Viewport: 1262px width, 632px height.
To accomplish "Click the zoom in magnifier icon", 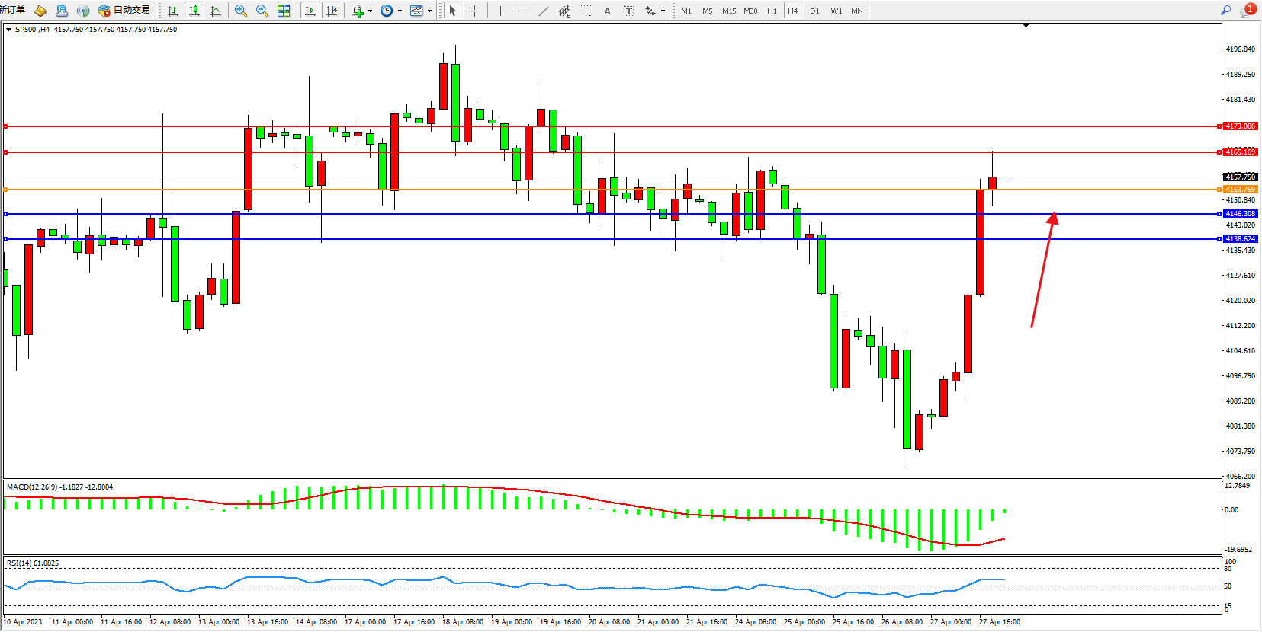I will click(x=241, y=11).
